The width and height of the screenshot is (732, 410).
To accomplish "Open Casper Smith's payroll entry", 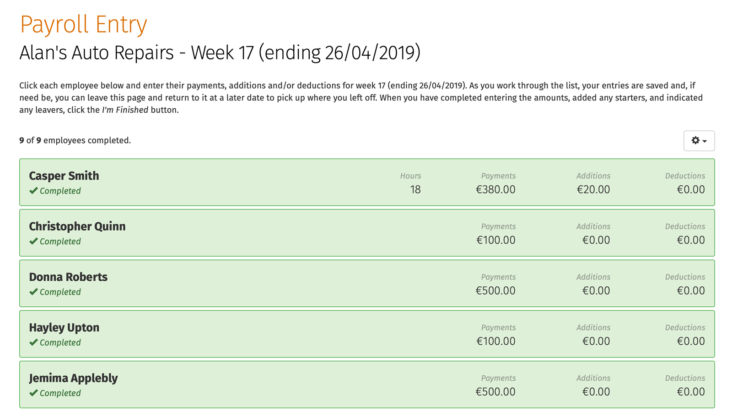I will 367,182.
